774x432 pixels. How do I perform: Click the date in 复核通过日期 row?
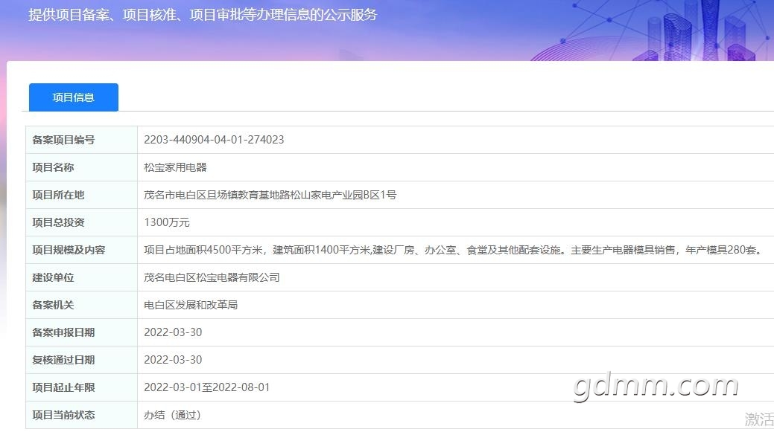click(173, 360)
